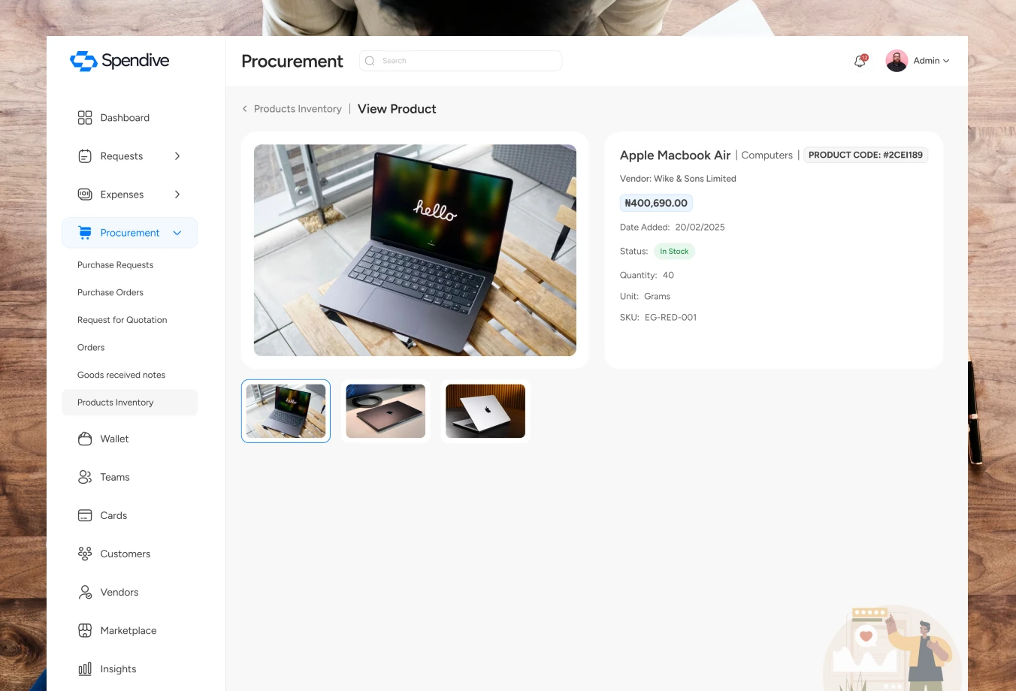This screenshot has height=691, width=1016.
Task: Click the search magnifier icon
Action: [x=370, y=61]
